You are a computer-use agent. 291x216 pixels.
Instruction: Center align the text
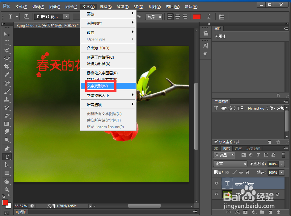tap(178, 17)
